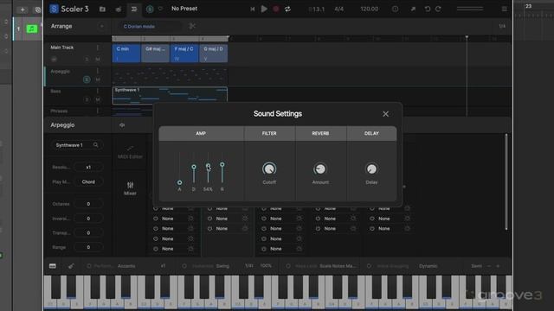Open Bass track options menu
554x311 pixels.
coord(98,91)
